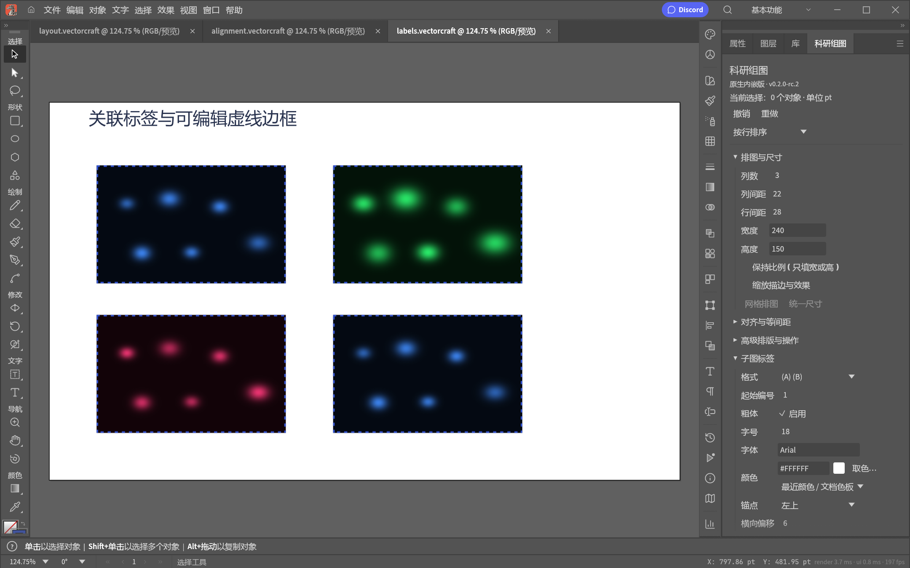This screenshot has height=568, width=910.
Task: Pick the Polygon shape tool
Action: pyautogui.click(x=15, y=157)
